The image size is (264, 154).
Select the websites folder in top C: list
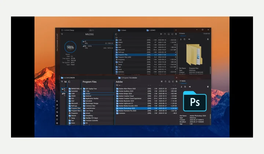coord(146,72)
